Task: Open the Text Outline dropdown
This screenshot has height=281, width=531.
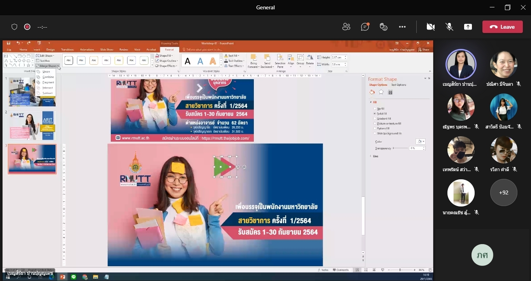Action: (x=234, y=61)
